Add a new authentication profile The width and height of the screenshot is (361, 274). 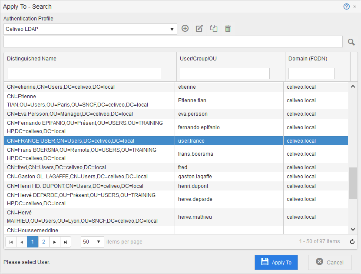point(185,29)
